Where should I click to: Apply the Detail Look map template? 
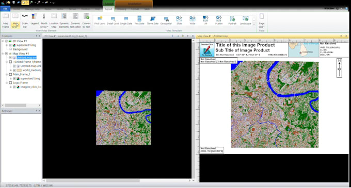click(113, 20)
